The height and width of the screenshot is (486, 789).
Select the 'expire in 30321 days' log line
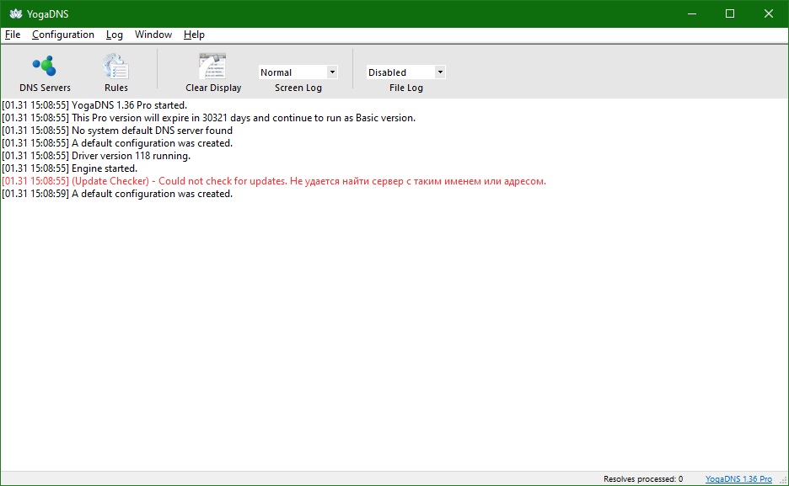208,118
